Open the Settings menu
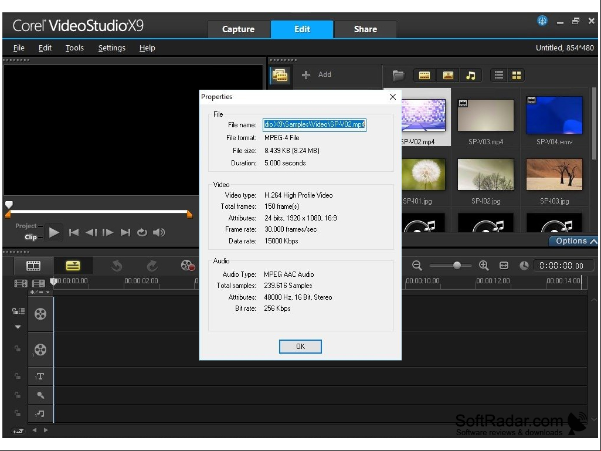The height and width of the screenshot is (451, 601). click(111, 48)
